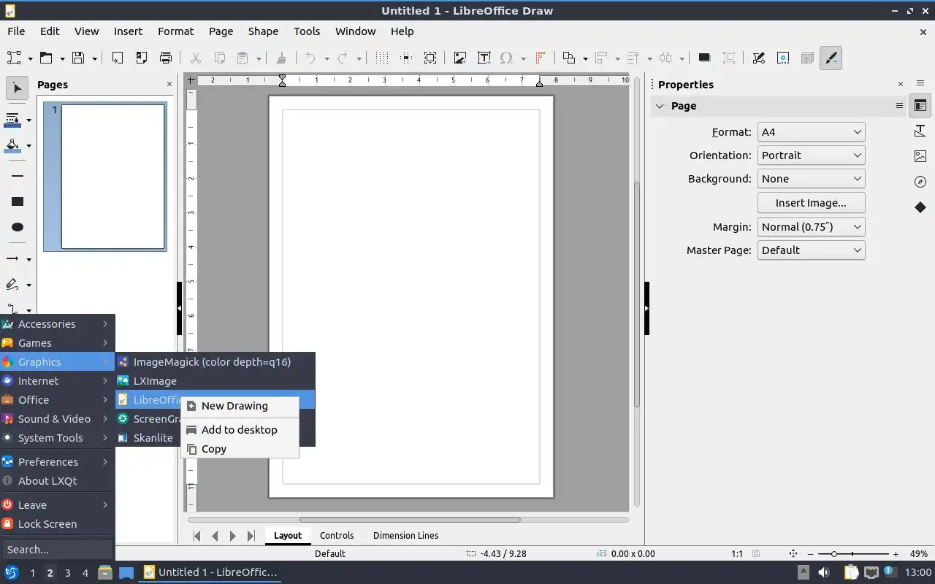
Task: Click the page 1 thumbnail in Pages panel
Action: tap(113, 177)
